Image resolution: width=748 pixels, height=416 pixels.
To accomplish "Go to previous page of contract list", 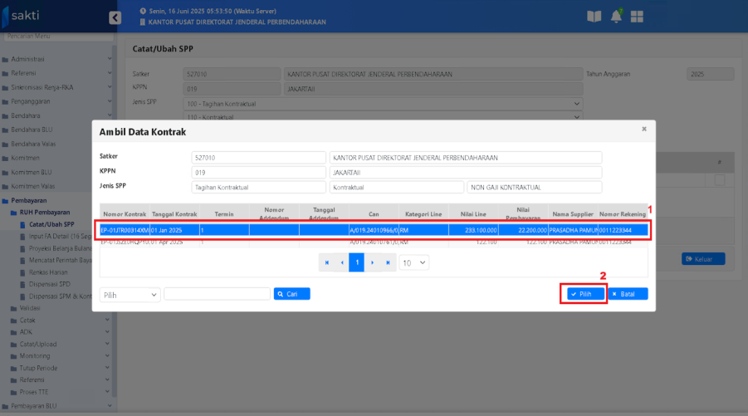I will [341, 262].
